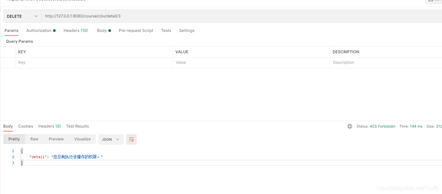Switch to the request Body tab

[x=104, y=31]
